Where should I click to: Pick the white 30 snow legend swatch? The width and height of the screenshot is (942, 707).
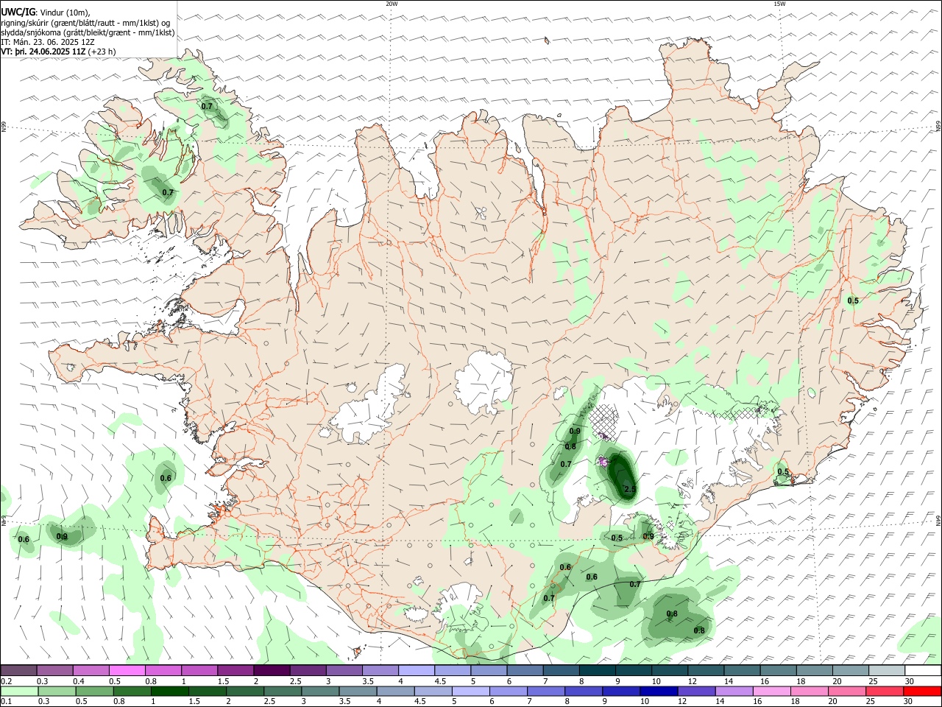(923, 670)
